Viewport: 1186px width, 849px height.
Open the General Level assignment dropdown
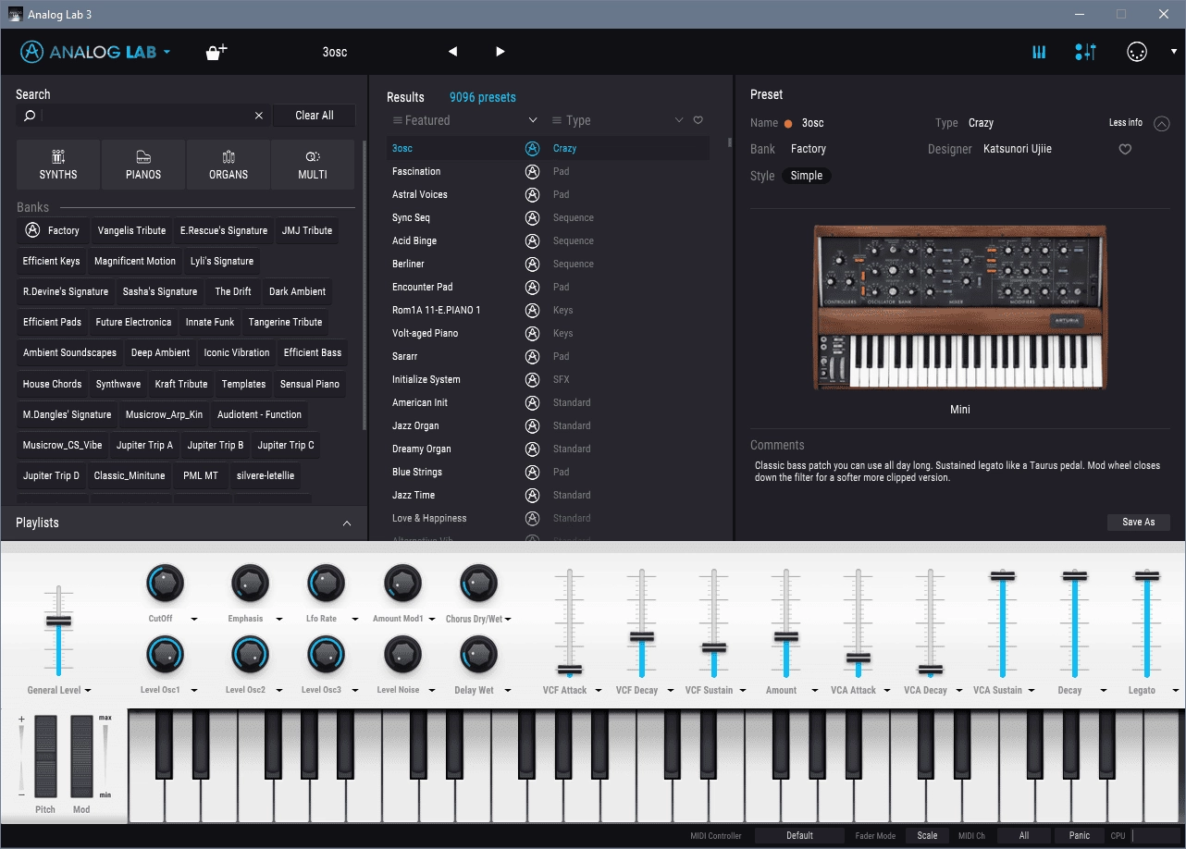[88, 691]
